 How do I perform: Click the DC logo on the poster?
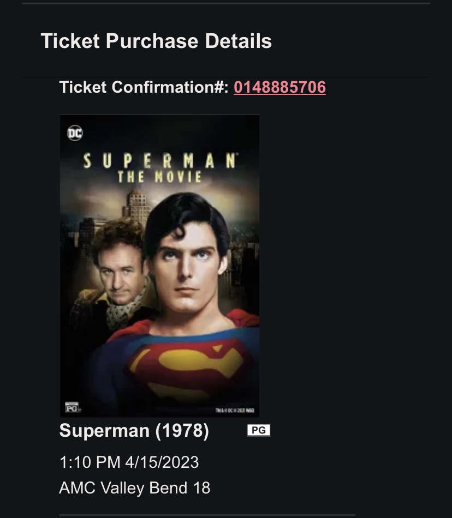(x=75, y=133)
